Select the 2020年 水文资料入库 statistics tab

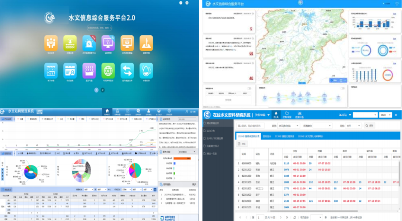310,136
